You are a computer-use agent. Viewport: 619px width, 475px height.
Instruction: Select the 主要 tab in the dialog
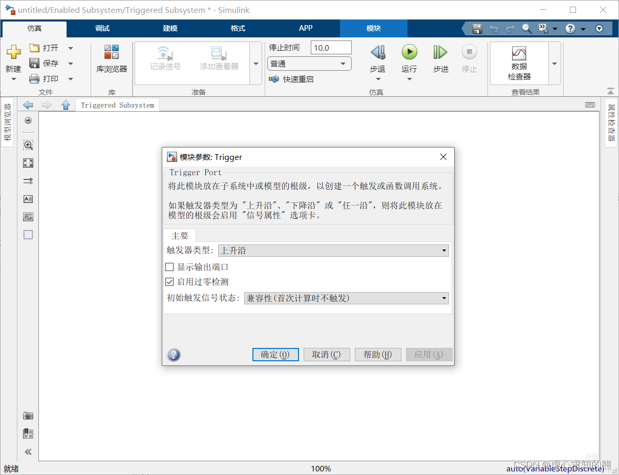(180, 236)
